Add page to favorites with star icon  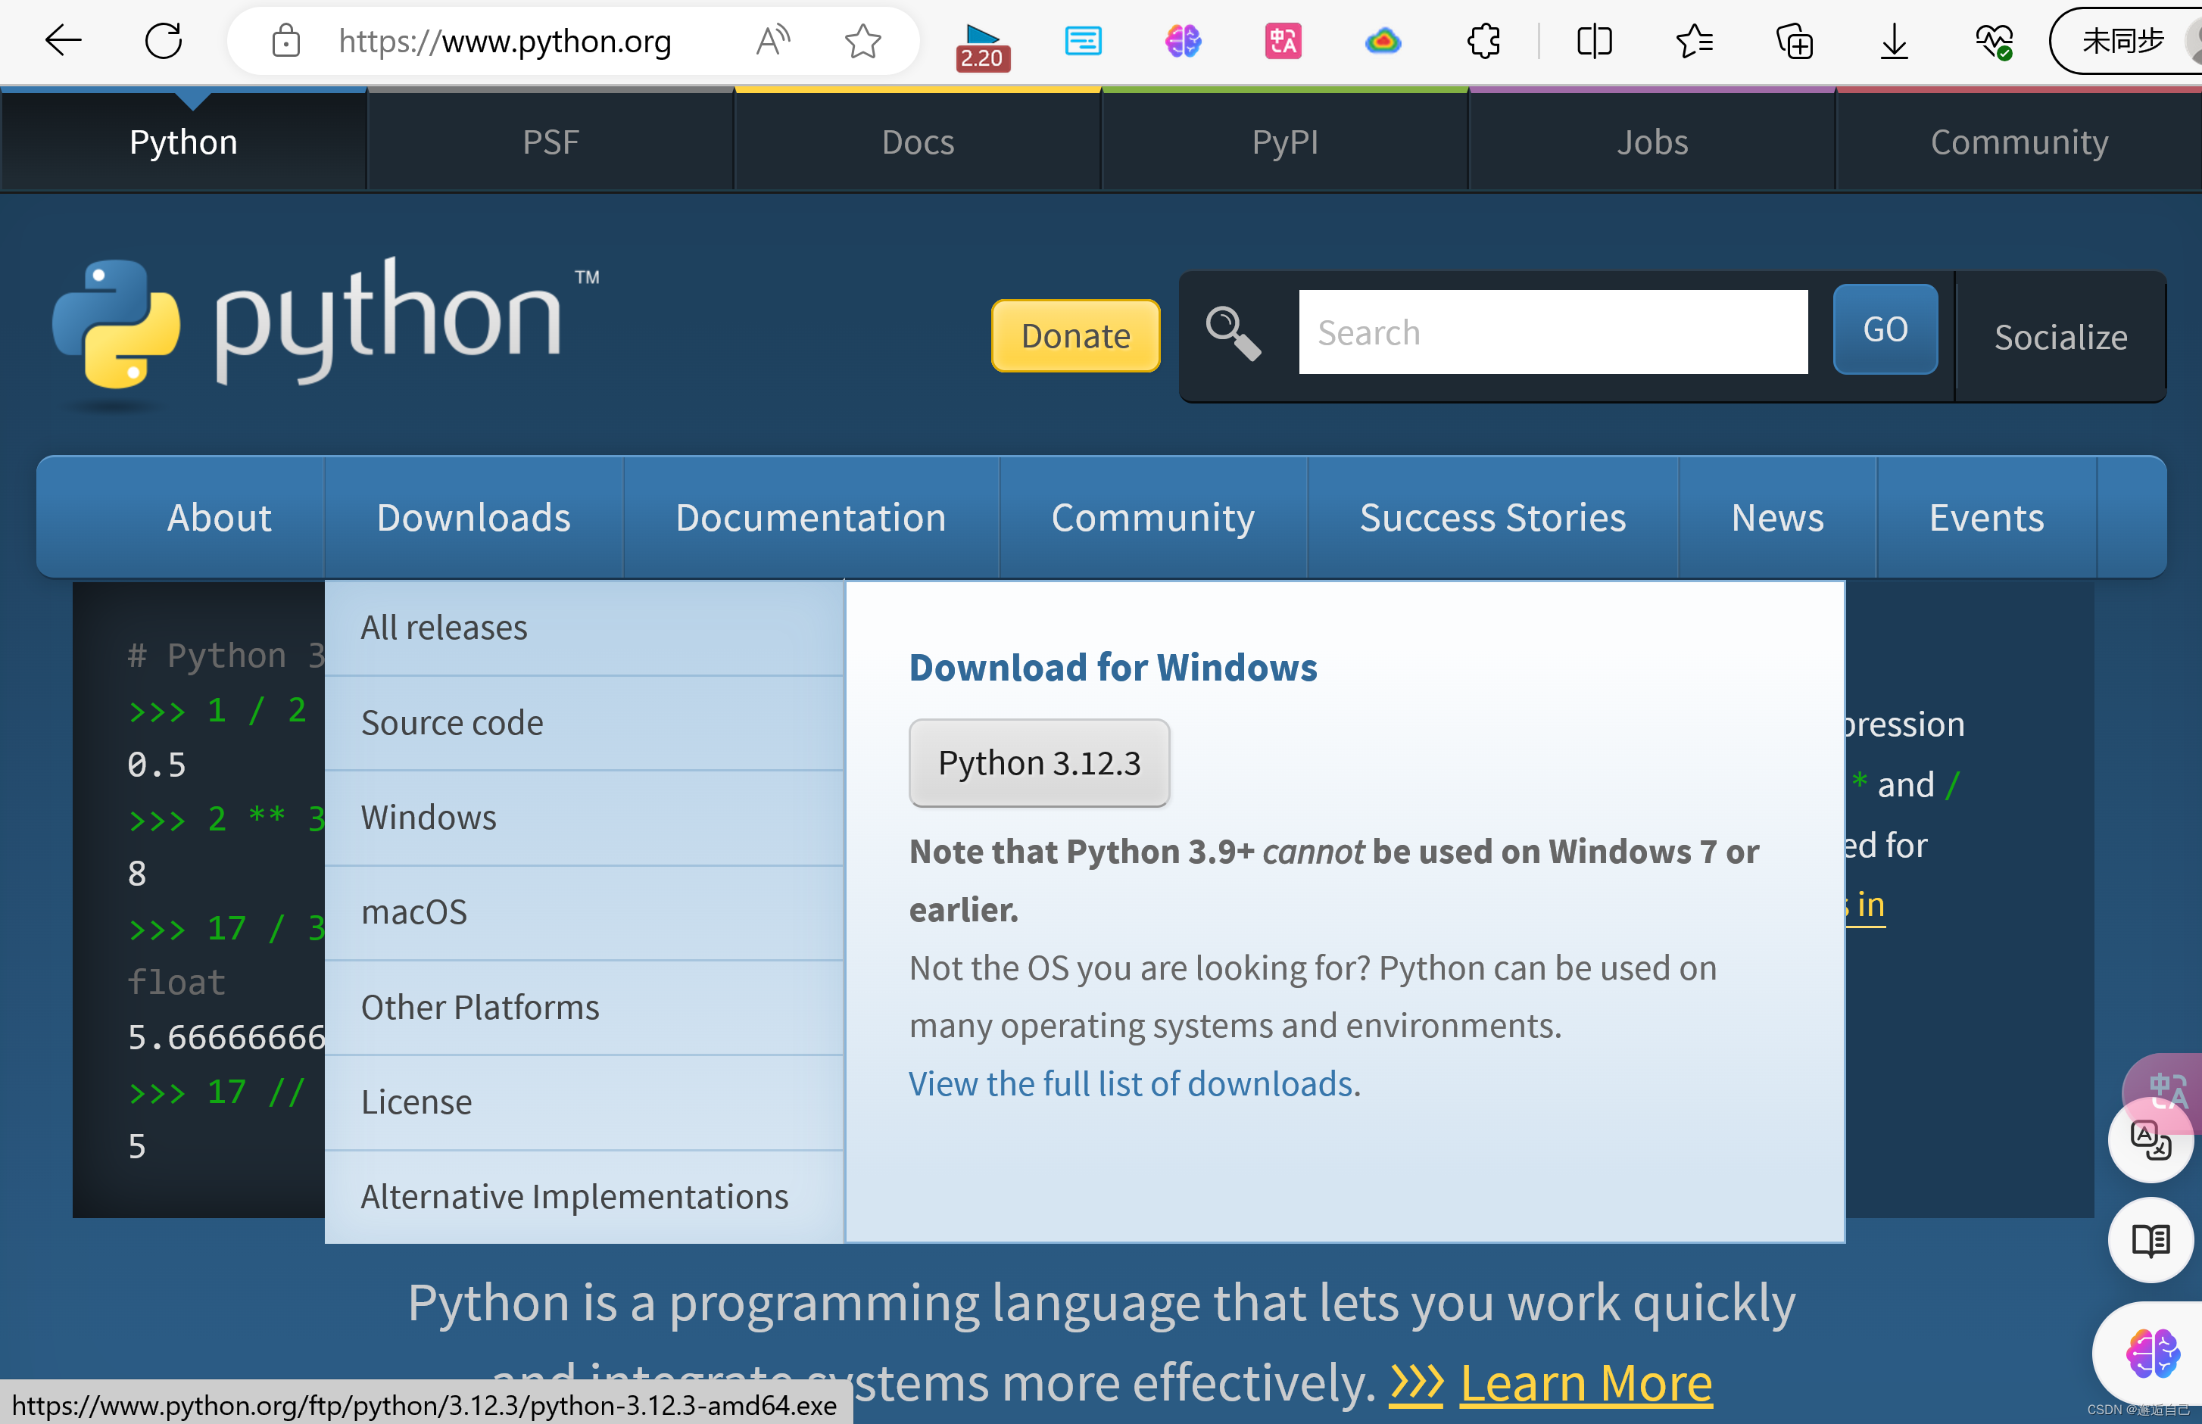(x=862, y=41)
